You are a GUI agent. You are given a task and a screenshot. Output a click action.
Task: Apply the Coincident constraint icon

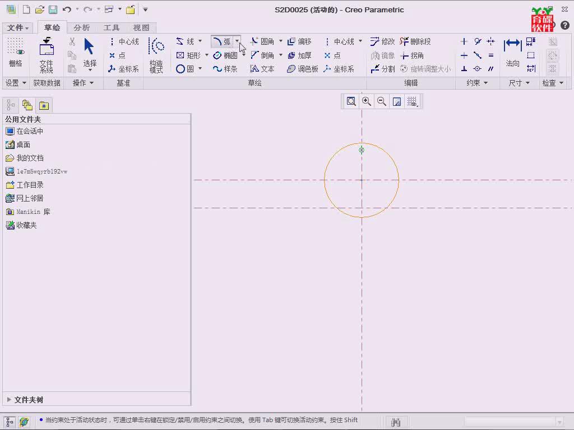point(478,69)
